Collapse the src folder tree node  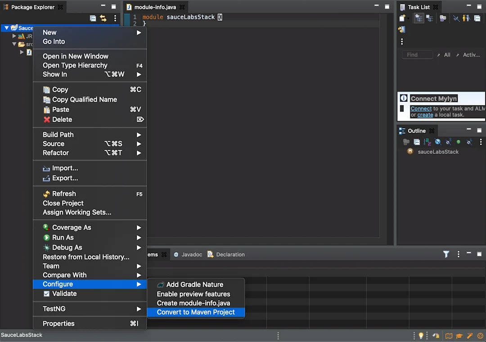point(14,44)
